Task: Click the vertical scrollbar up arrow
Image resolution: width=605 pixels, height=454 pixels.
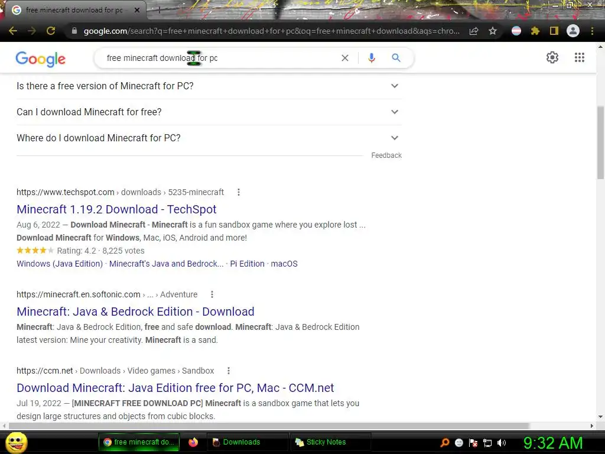Action: (x=600, y=47)
